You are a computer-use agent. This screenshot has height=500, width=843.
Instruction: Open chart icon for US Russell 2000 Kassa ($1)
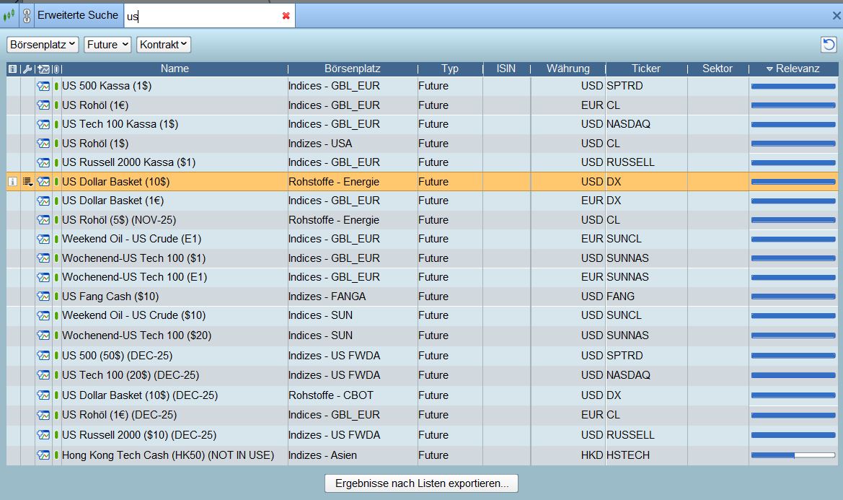[x=43, y=162]
